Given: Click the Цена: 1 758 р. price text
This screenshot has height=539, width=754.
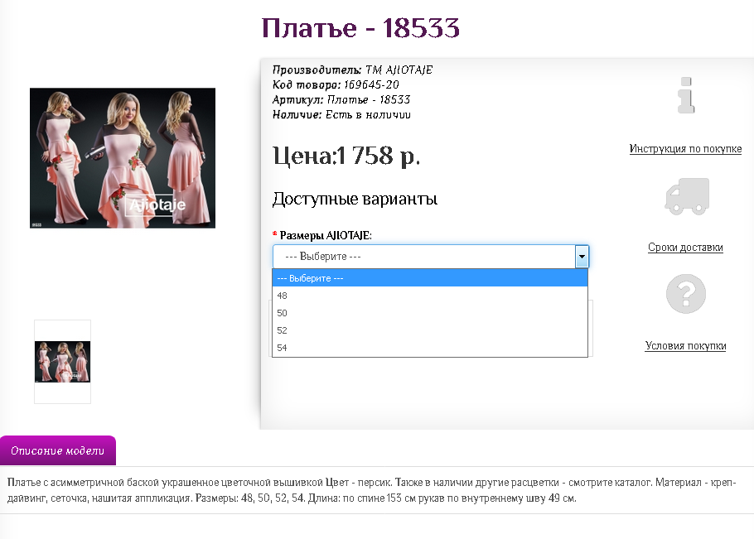Looking at the screenshot, I should click(346, 156).
